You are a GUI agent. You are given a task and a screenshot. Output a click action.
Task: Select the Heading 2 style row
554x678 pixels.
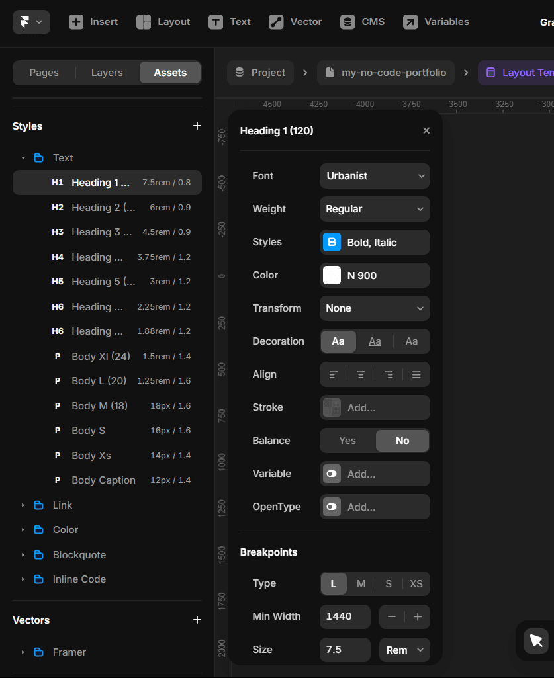107,208
